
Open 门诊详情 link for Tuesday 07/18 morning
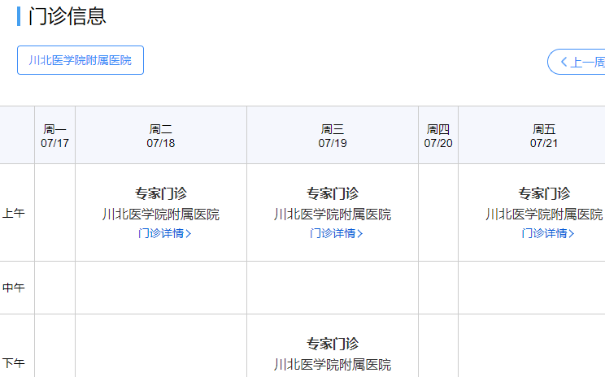tap(160, 234)
